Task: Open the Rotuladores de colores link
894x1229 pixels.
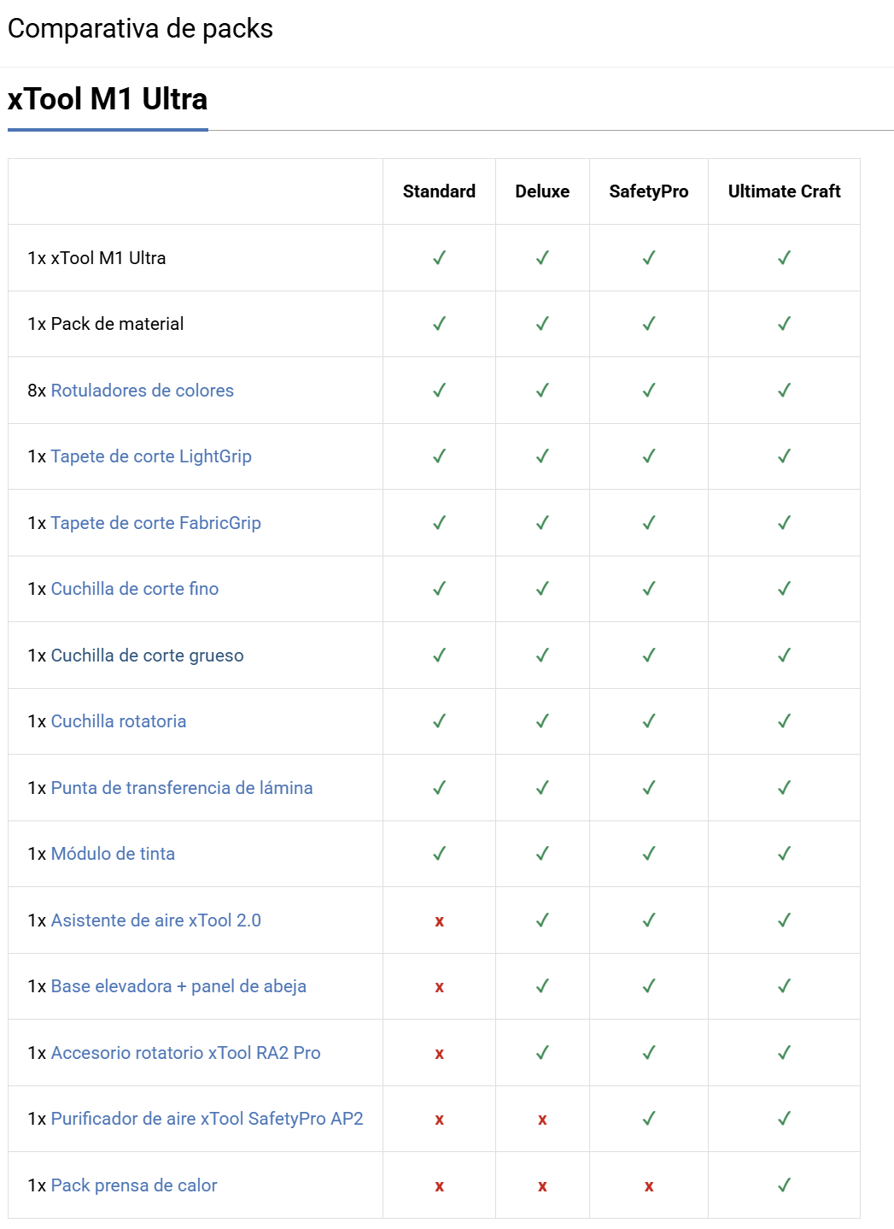Action: point(143,391)
